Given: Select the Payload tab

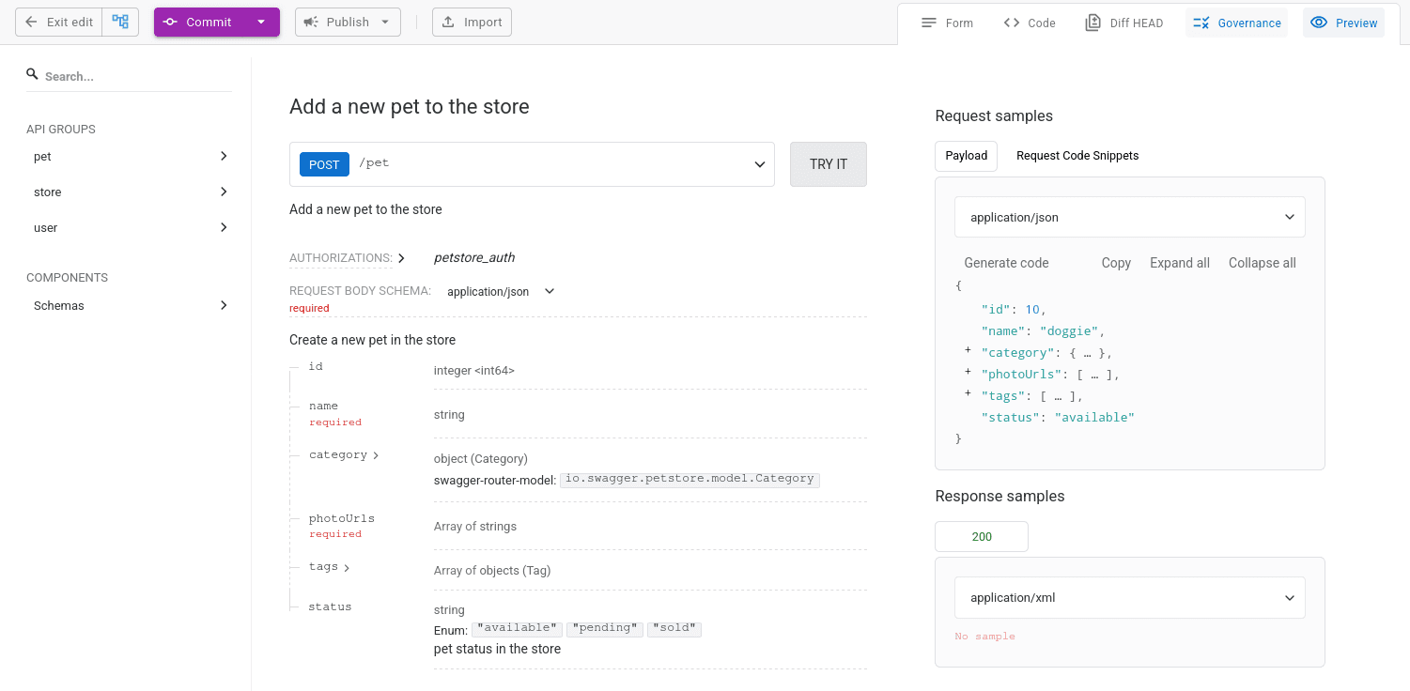Looking at the screenshot, I should (x=966, y=156).
